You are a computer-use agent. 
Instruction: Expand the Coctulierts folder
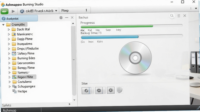click(9, 82)
